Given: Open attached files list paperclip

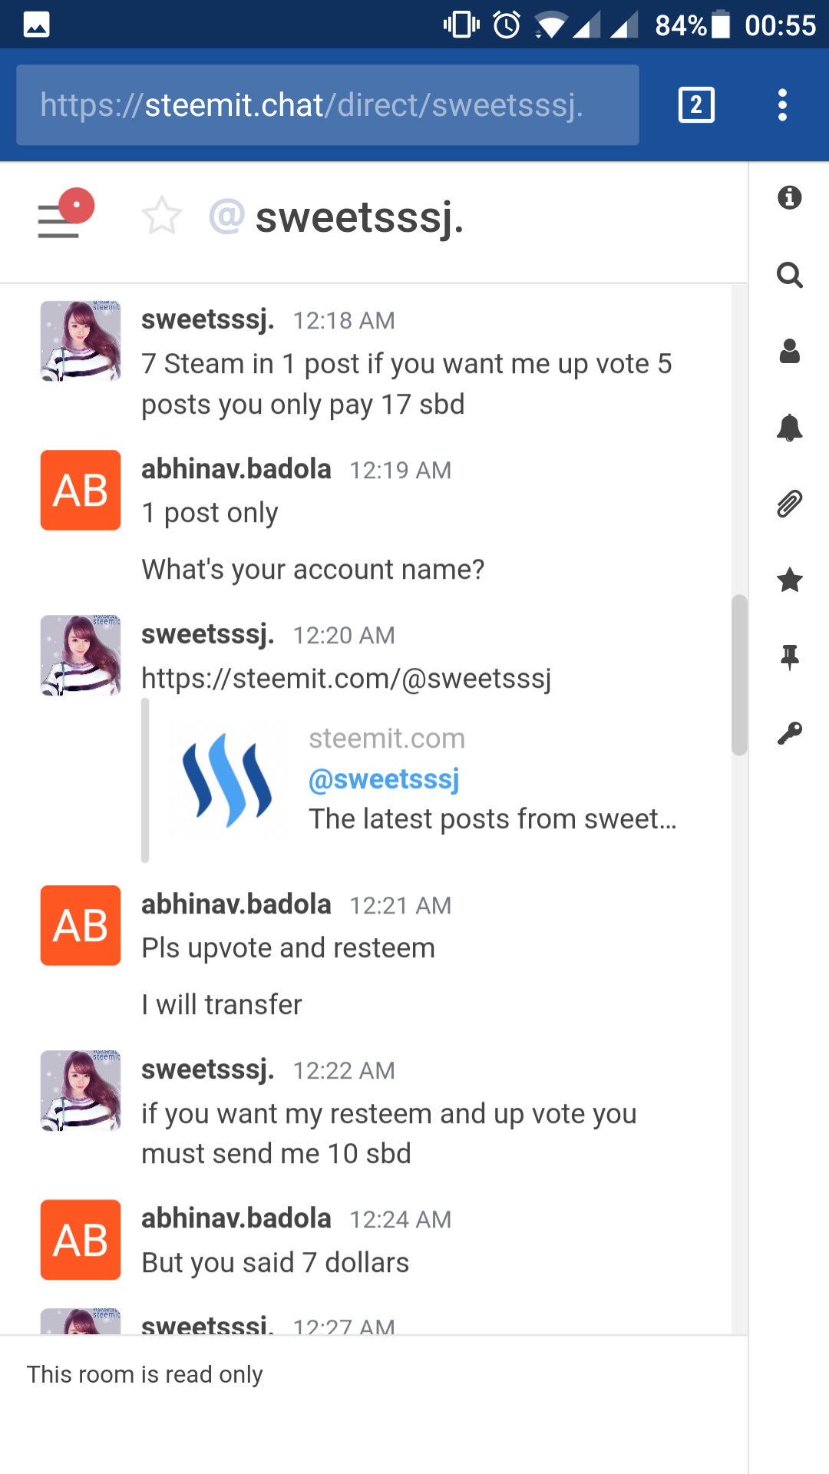Looking at the screenshot, I should [789, 504].
